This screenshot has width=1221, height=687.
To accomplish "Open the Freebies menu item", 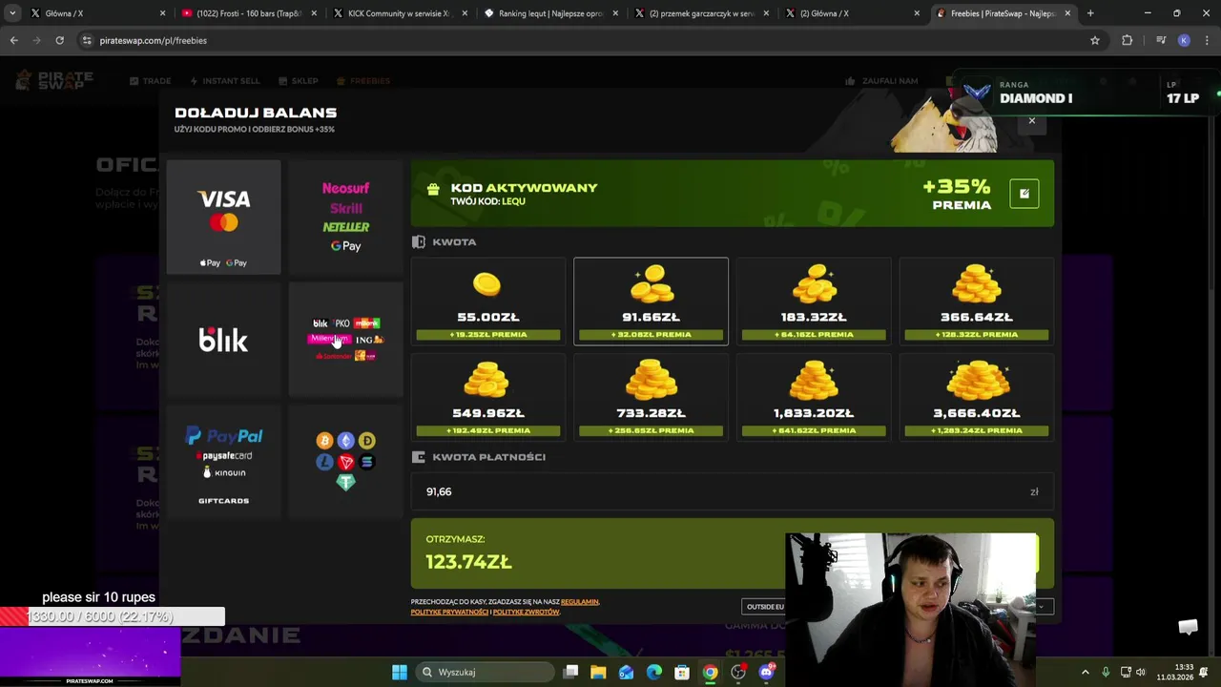I will tap(362, 81).
